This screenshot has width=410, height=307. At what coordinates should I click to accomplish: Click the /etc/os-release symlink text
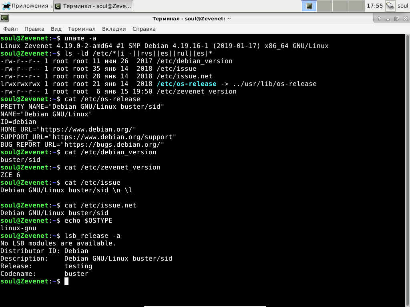(187, 84)
